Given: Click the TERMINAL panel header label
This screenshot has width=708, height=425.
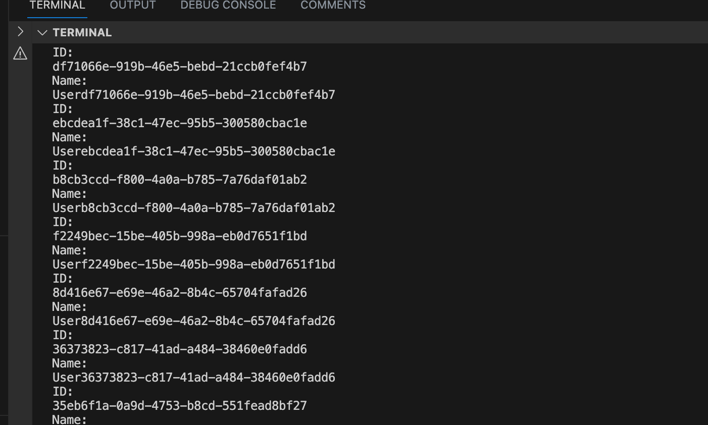Looking at the screenshot, I should coord(82,32).
